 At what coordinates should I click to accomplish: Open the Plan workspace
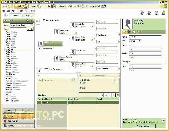(x=8, y=6)
